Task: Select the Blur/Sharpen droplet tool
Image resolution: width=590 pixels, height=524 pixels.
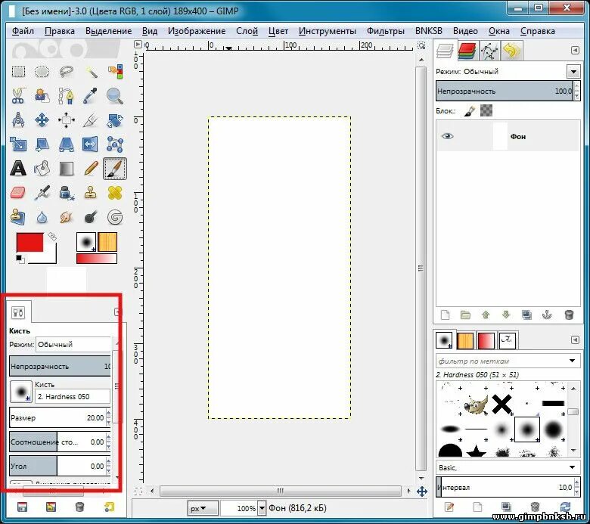Action: point(42,217)
